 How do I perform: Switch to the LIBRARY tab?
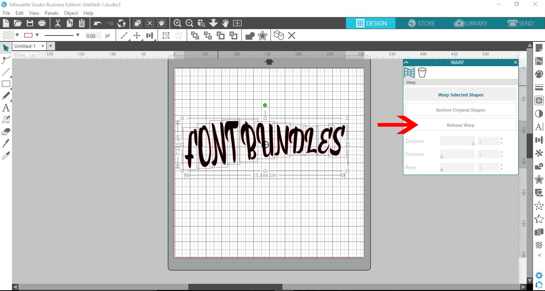click(471, 23)
